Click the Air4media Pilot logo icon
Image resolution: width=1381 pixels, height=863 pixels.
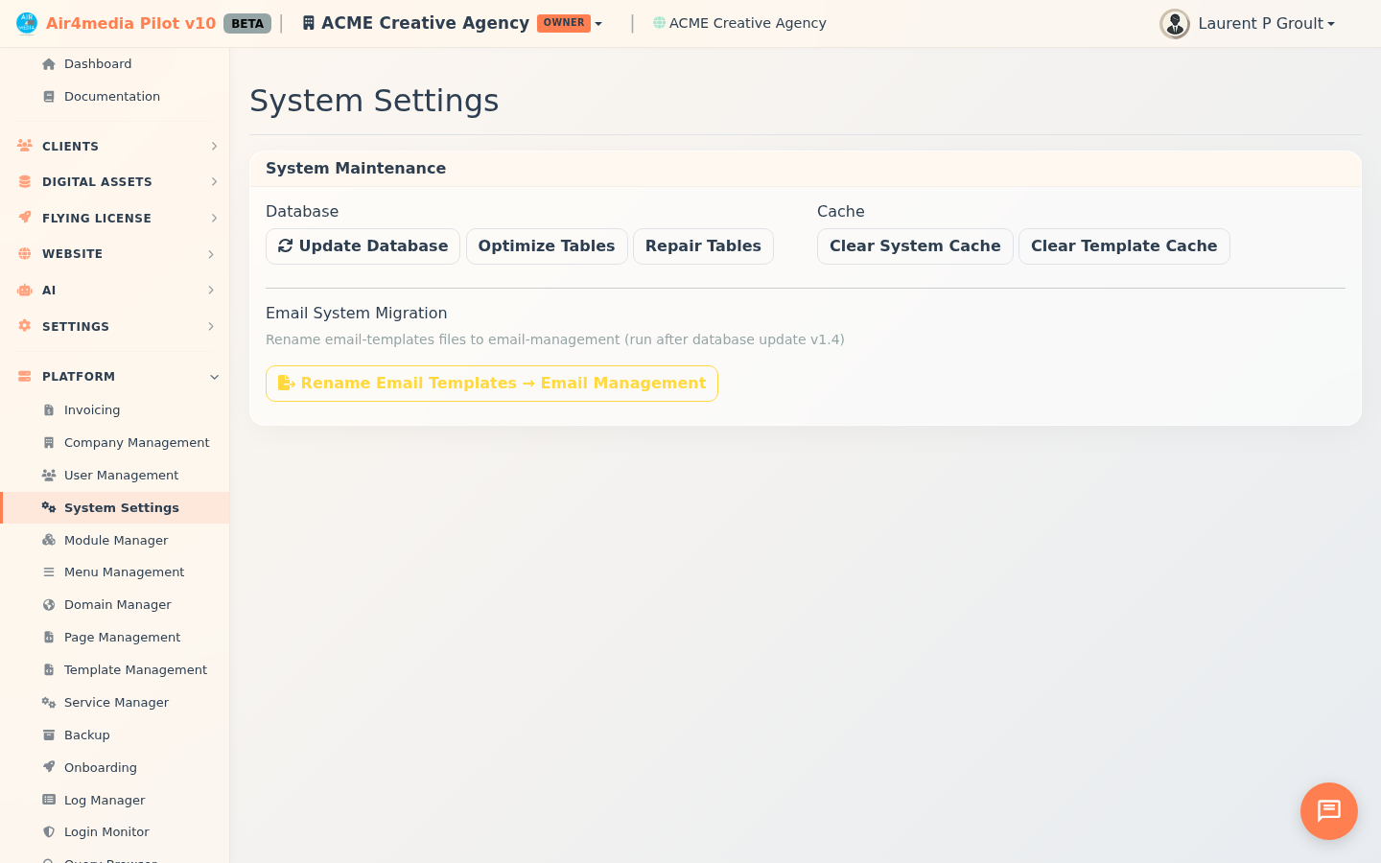[27, 22]
